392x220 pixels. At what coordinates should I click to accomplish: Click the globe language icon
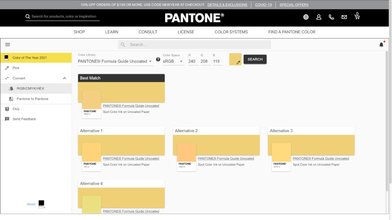point(306,17)
